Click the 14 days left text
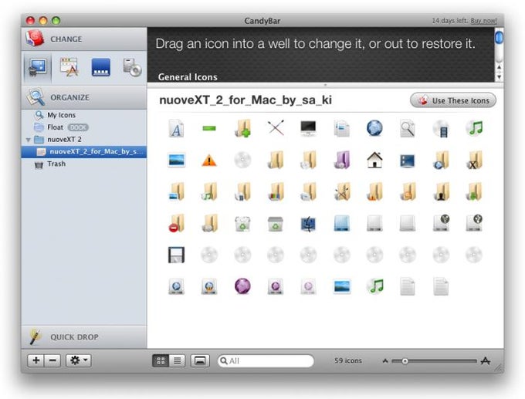 pos(449,21)
